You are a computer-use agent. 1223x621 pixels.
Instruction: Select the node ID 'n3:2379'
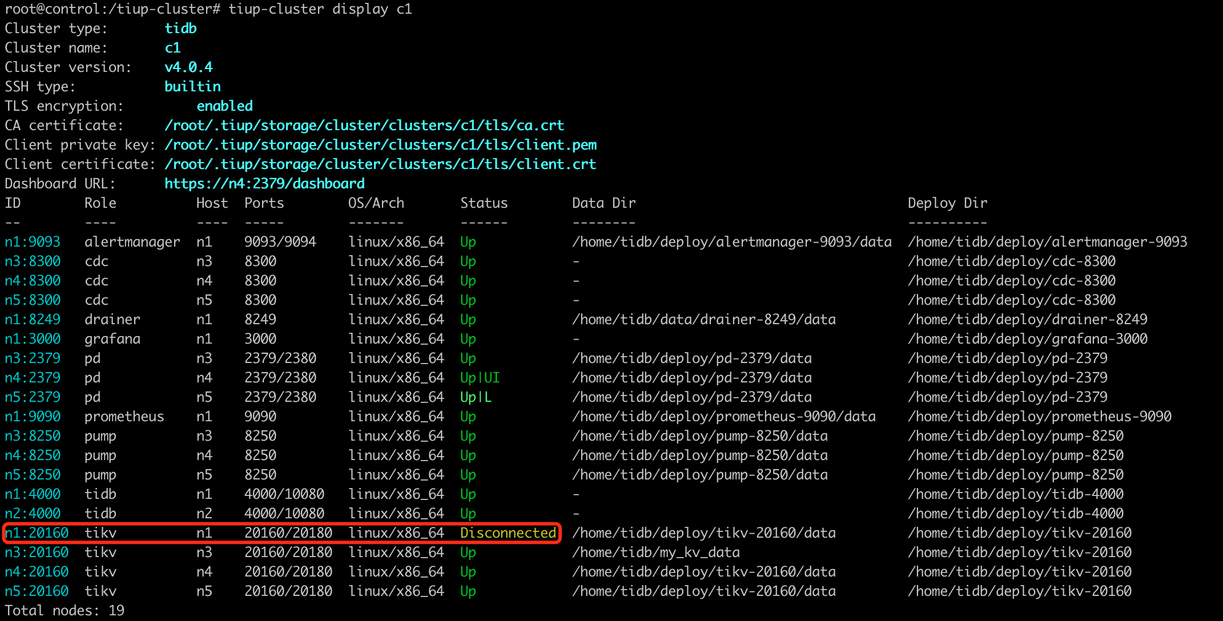[33, 358]
